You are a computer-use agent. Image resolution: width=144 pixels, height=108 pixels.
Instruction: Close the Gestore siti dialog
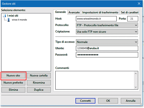point(139,4)
